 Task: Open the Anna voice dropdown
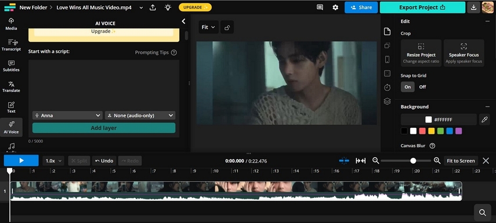(67, 116)
